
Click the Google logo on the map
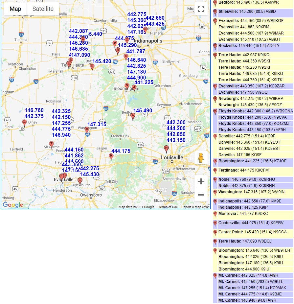(13, 205)
